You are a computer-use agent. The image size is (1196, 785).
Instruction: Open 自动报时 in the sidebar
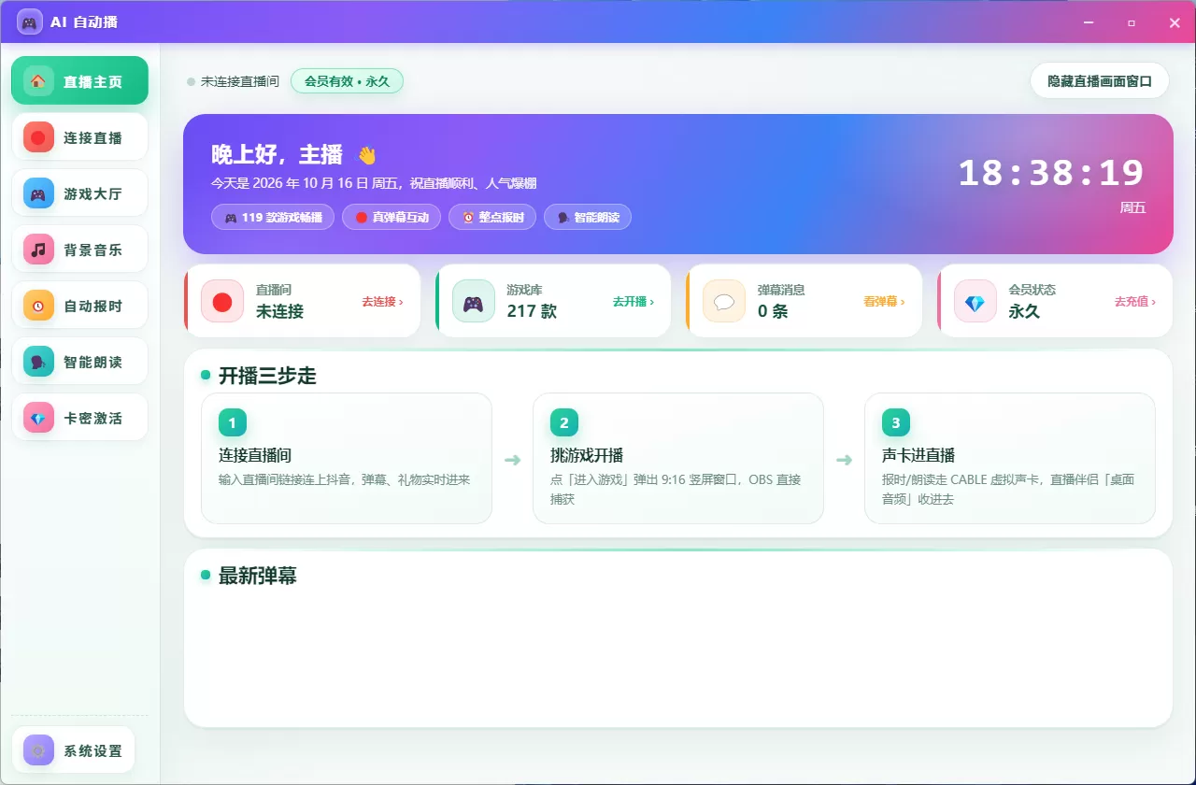pyautogui.click(x=79, y=306)
